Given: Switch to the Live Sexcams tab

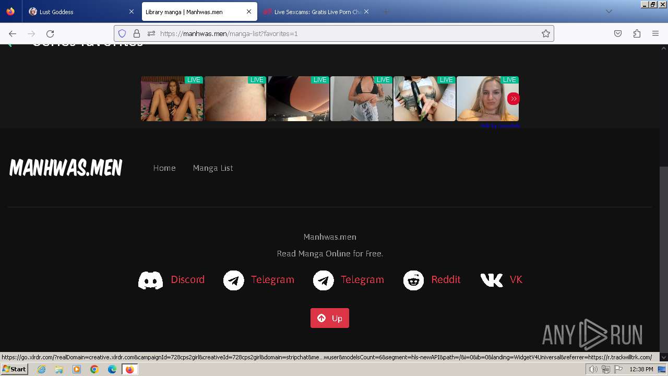Looking at the screenshot, I should click(x=316, y=11).
